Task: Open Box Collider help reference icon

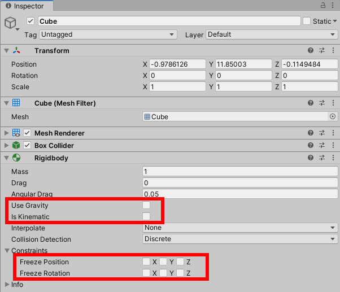Action: 311,145
